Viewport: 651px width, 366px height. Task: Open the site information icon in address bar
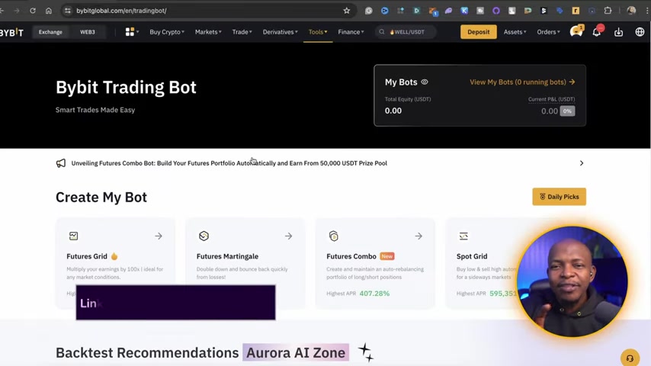(68, 11)
